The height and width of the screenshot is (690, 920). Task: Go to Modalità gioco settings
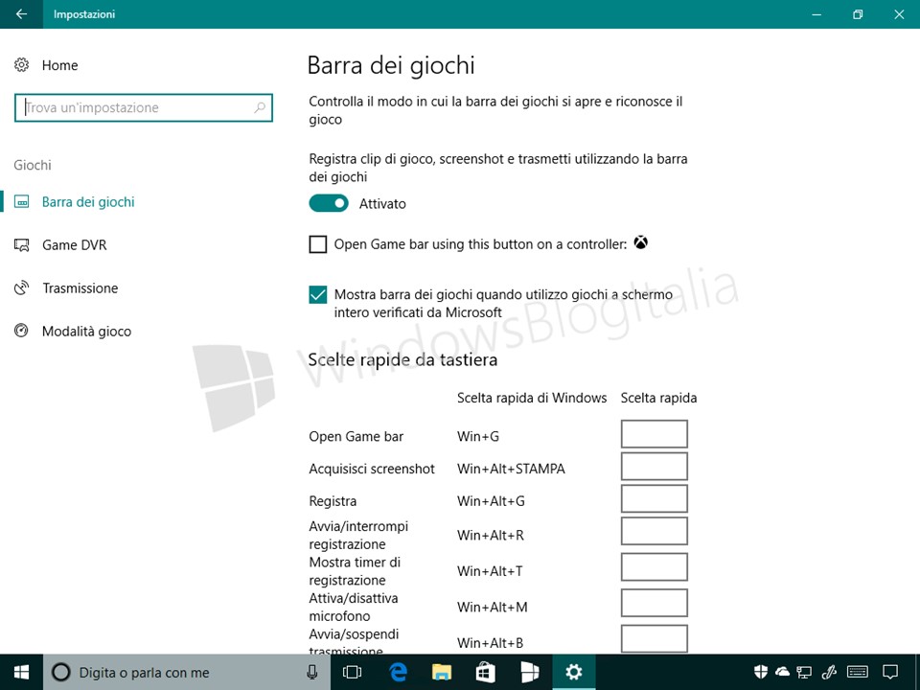87,331
